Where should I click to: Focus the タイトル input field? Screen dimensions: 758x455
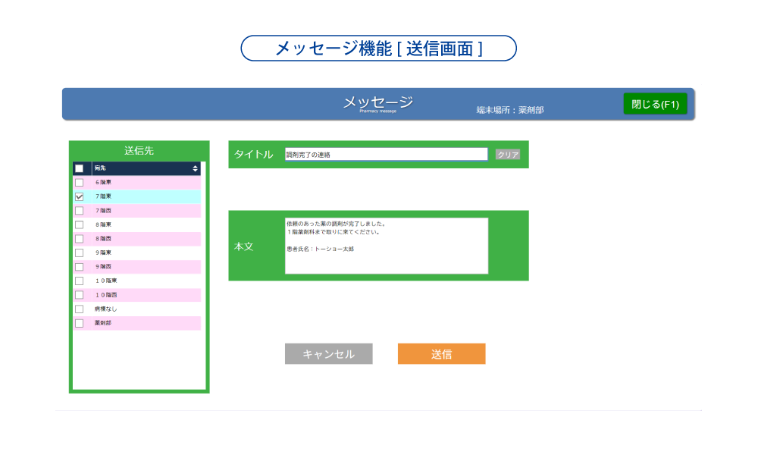point(387,154)
